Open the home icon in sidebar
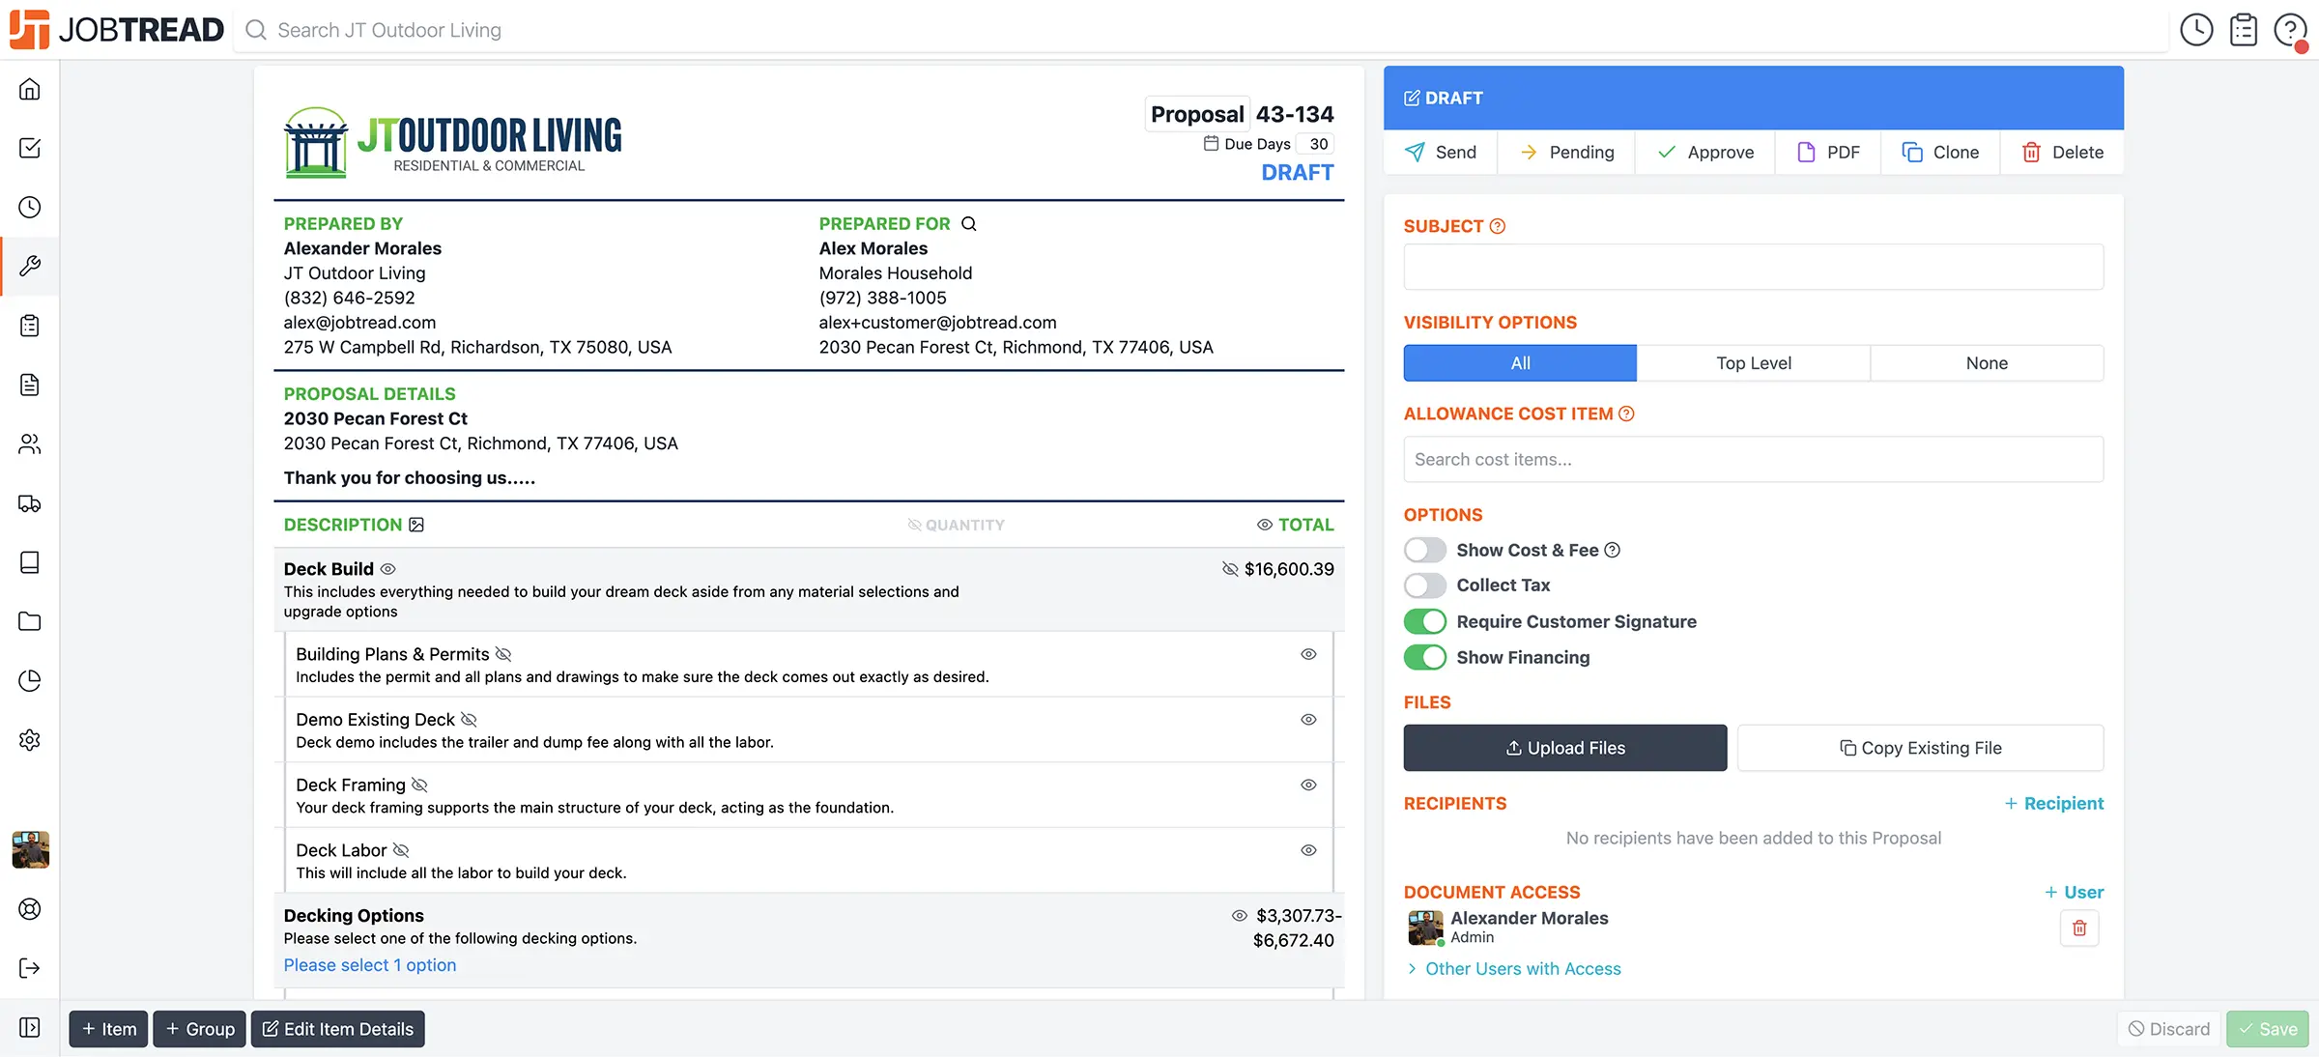Viewport: 2319px width, 1057px height. tap(30, 89)
